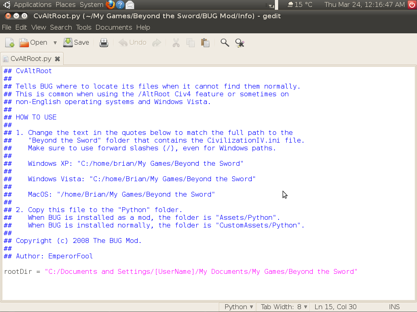This screenshot has height=312, width=417.
Task: Click the mail envelope panel icon
Action: tap(130, 4)
